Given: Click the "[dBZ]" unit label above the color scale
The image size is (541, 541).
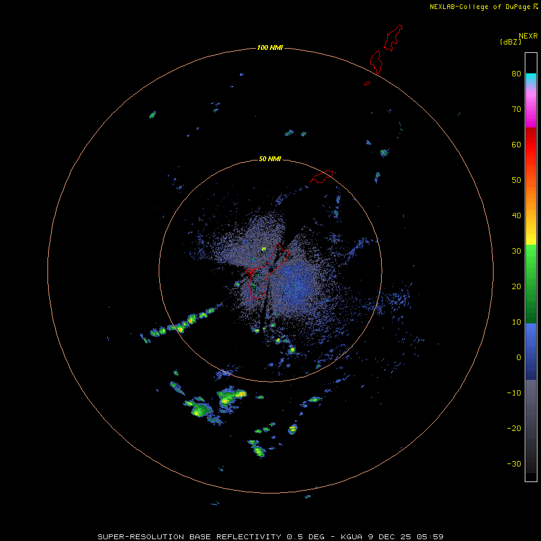Looking at the screenshot, I should point(510,42).
